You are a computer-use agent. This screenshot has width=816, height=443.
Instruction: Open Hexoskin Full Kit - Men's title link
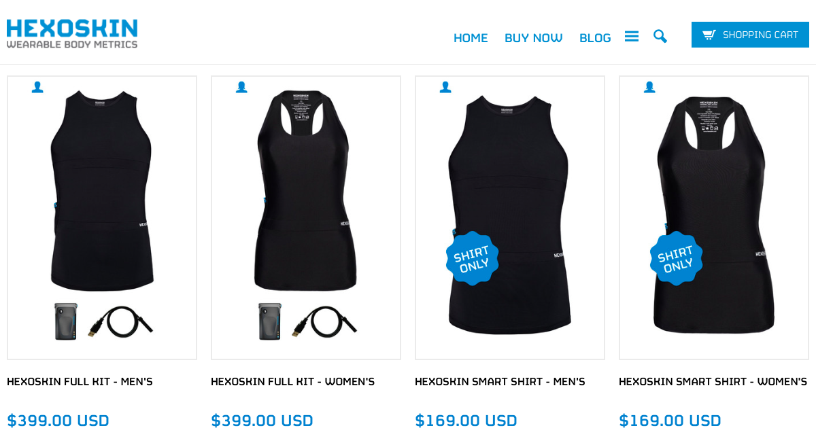click(80, 382)
